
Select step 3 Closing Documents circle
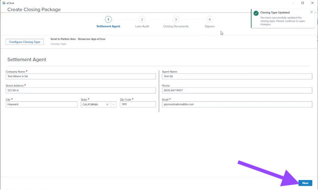tap(176, 20)
